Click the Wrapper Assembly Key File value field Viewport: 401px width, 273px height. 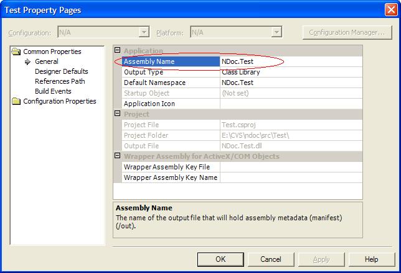point(291,167)
